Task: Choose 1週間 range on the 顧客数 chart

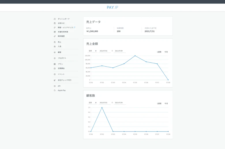Action: point(159,103)
